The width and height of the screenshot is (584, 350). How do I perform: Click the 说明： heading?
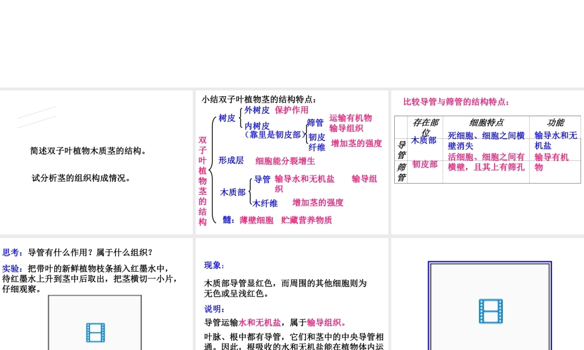214,309
